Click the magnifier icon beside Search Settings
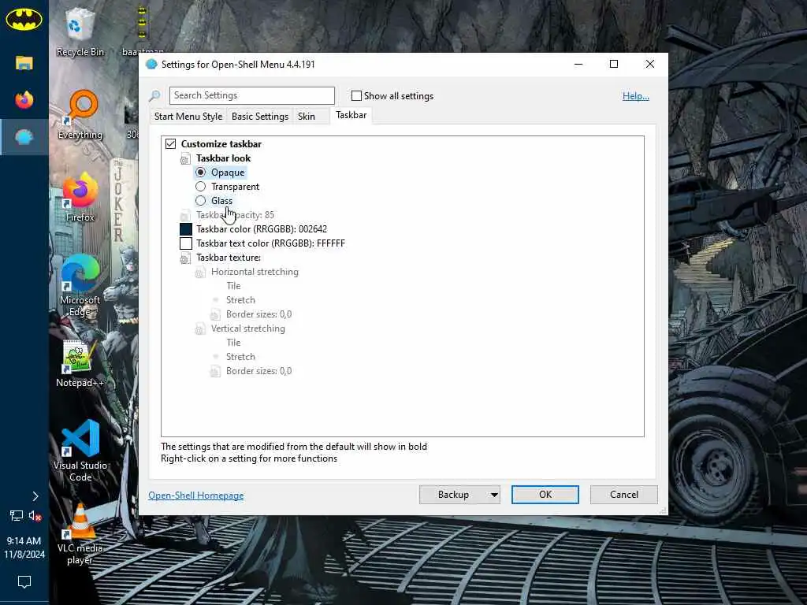 [154, 95]
